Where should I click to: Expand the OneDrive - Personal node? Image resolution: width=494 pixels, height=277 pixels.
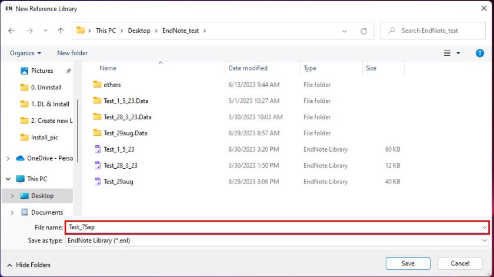coord(8,158)
